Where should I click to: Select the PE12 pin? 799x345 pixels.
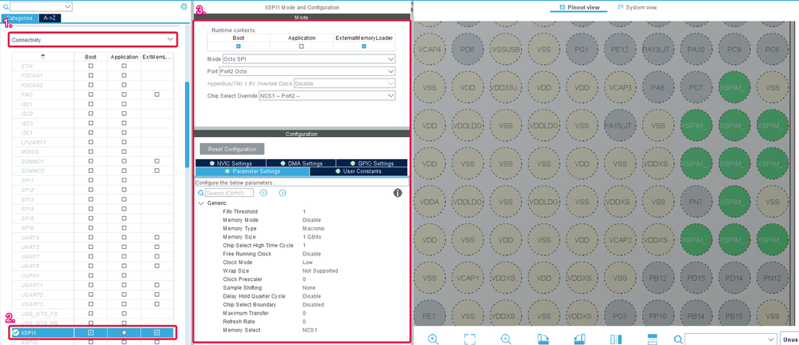(x=620, y=50)
